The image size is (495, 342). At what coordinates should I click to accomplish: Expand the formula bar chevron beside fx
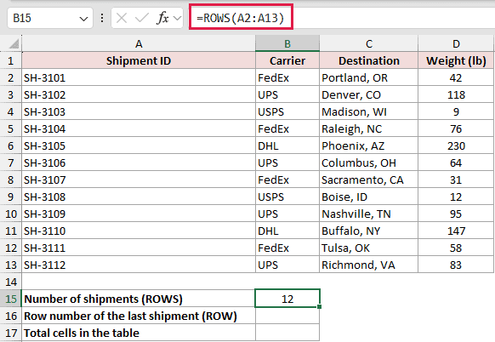pyautogui.click(x=178, y=19)
